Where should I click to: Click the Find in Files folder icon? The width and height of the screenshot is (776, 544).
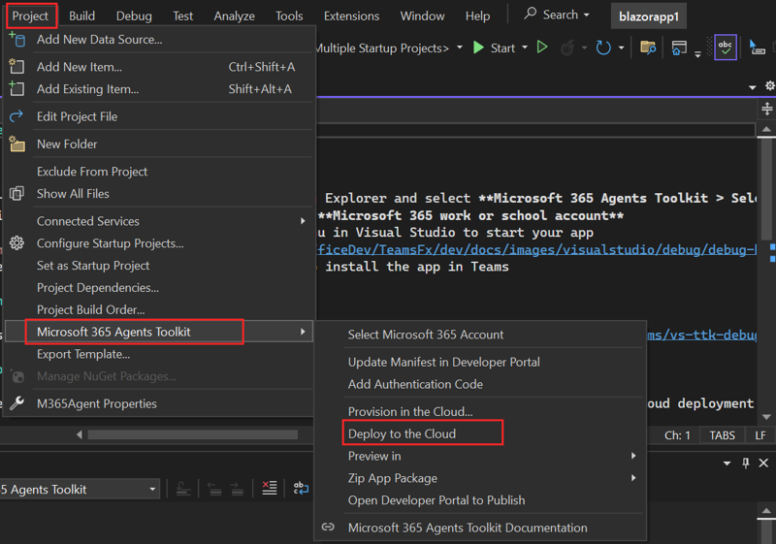coord(648,48)
